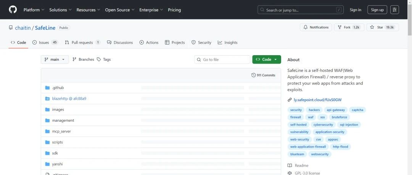
Task: Click the Sign in link
Action: [x=355, y=10]
